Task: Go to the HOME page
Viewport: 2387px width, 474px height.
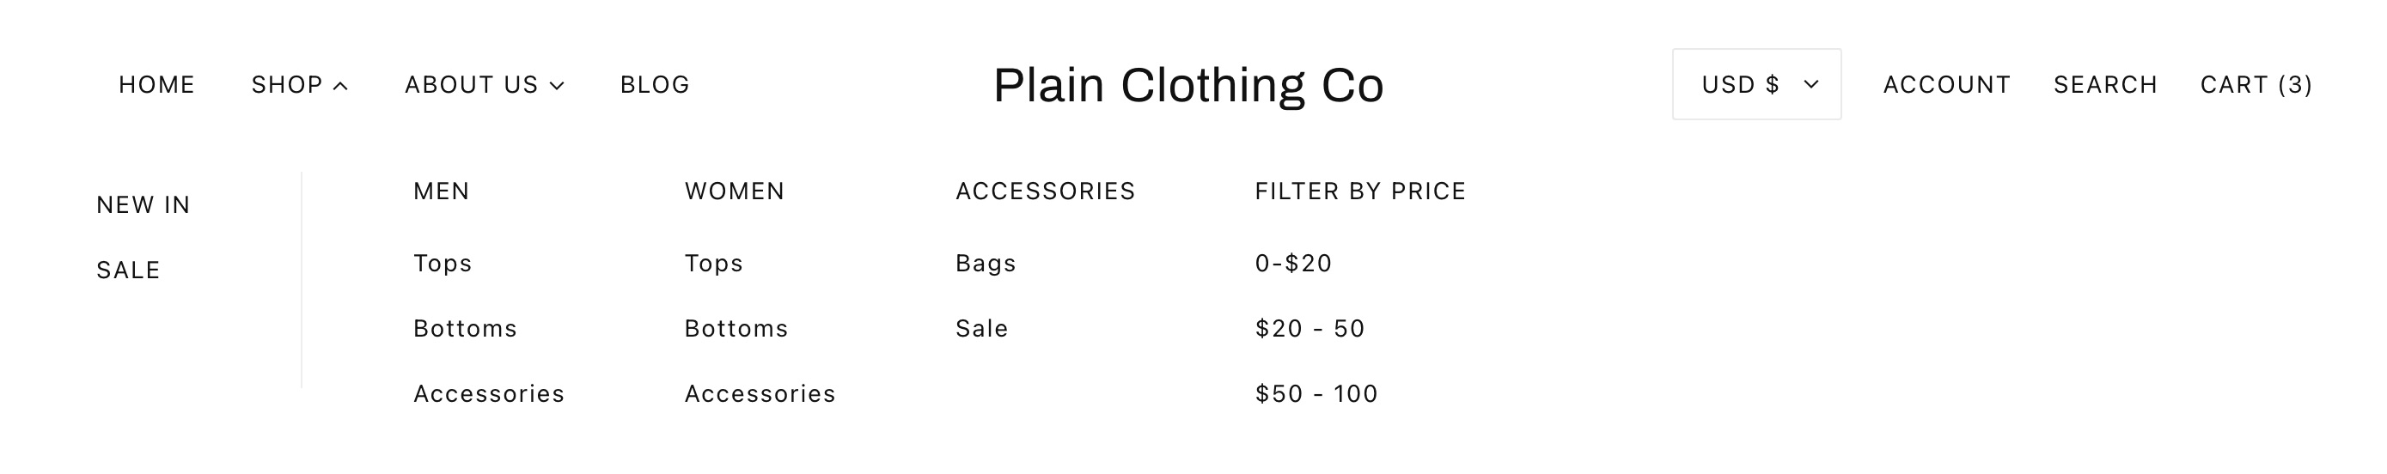Action: point(156,84)
